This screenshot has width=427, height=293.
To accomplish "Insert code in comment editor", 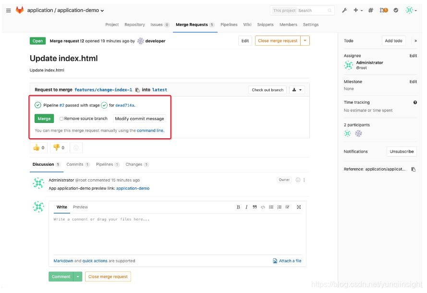I will (x=263, y=207).
